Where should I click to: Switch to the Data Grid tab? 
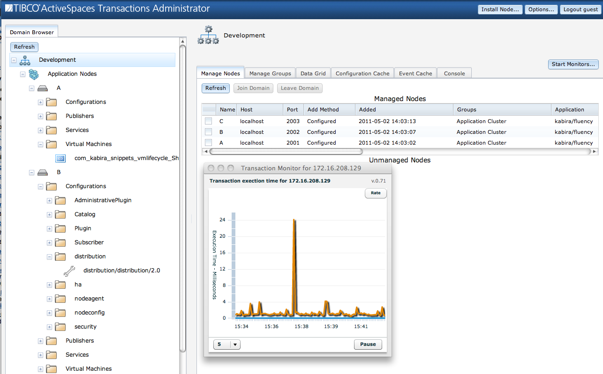[313, 73]
